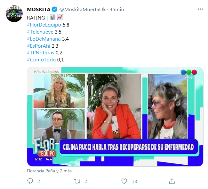Viewport: 208px width, 189px height.
Task: Click the MOSKITA display name
Action: [39, 10]
